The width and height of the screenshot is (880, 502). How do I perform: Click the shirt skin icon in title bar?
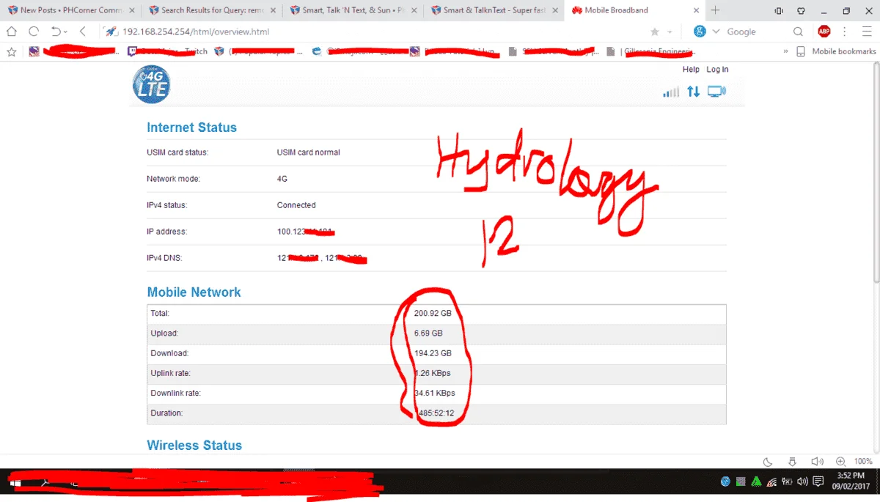click(x=801, y=10)
